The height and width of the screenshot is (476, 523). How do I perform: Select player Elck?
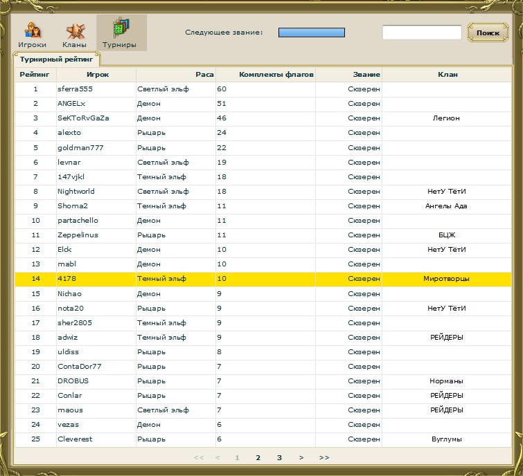pyautogui.click(x=64, y=250)
